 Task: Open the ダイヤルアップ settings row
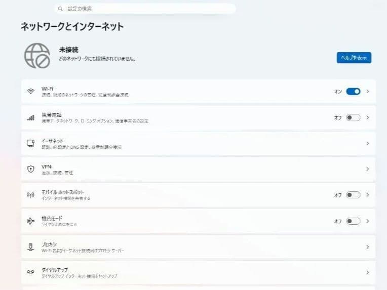pos(198,272)
